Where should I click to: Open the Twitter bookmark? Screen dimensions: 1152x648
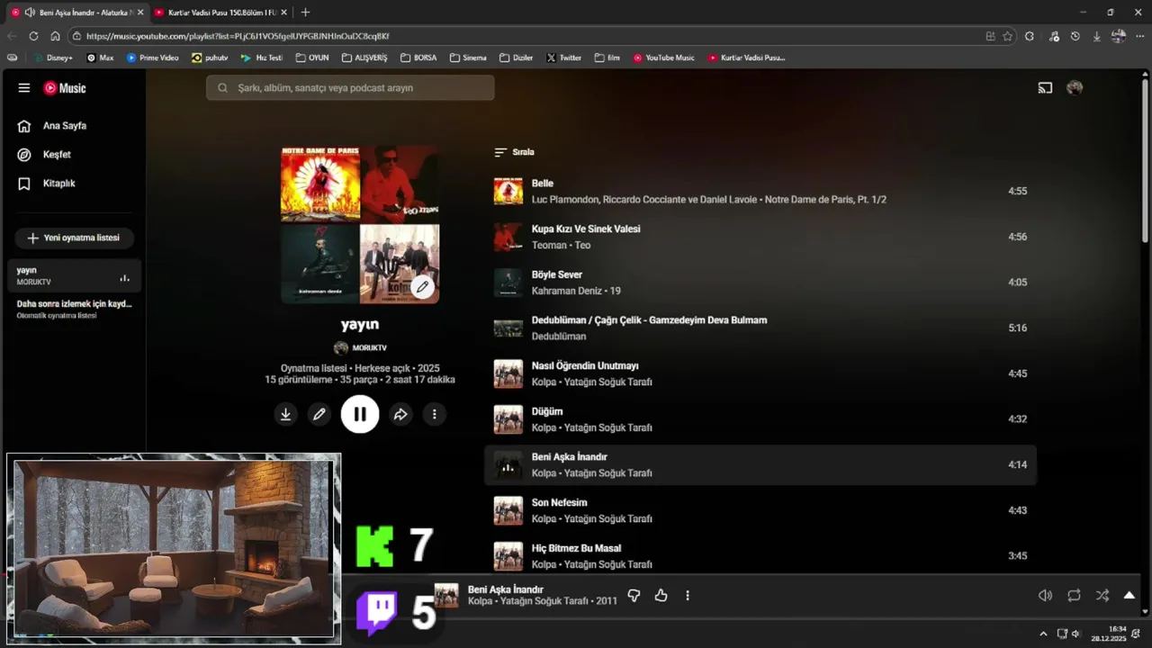pyautogui.click(x=564, y=58)
